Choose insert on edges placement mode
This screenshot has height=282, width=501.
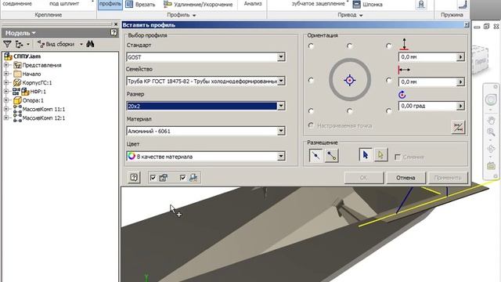[315, 156]
